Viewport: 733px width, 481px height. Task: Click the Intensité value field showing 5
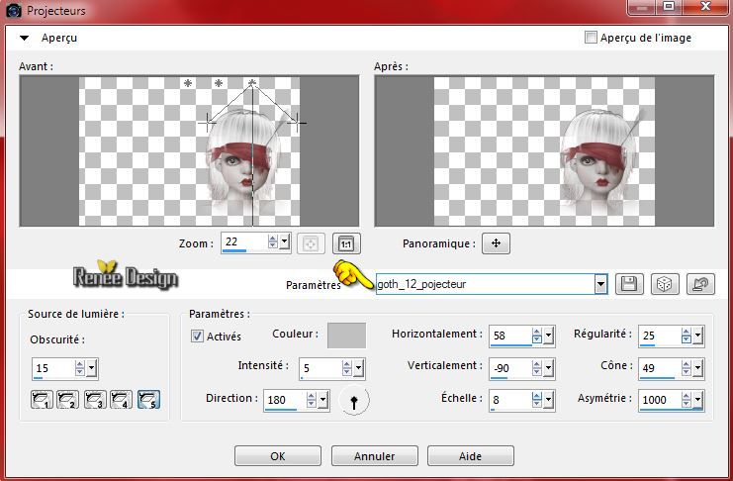[x=321, y=368]
